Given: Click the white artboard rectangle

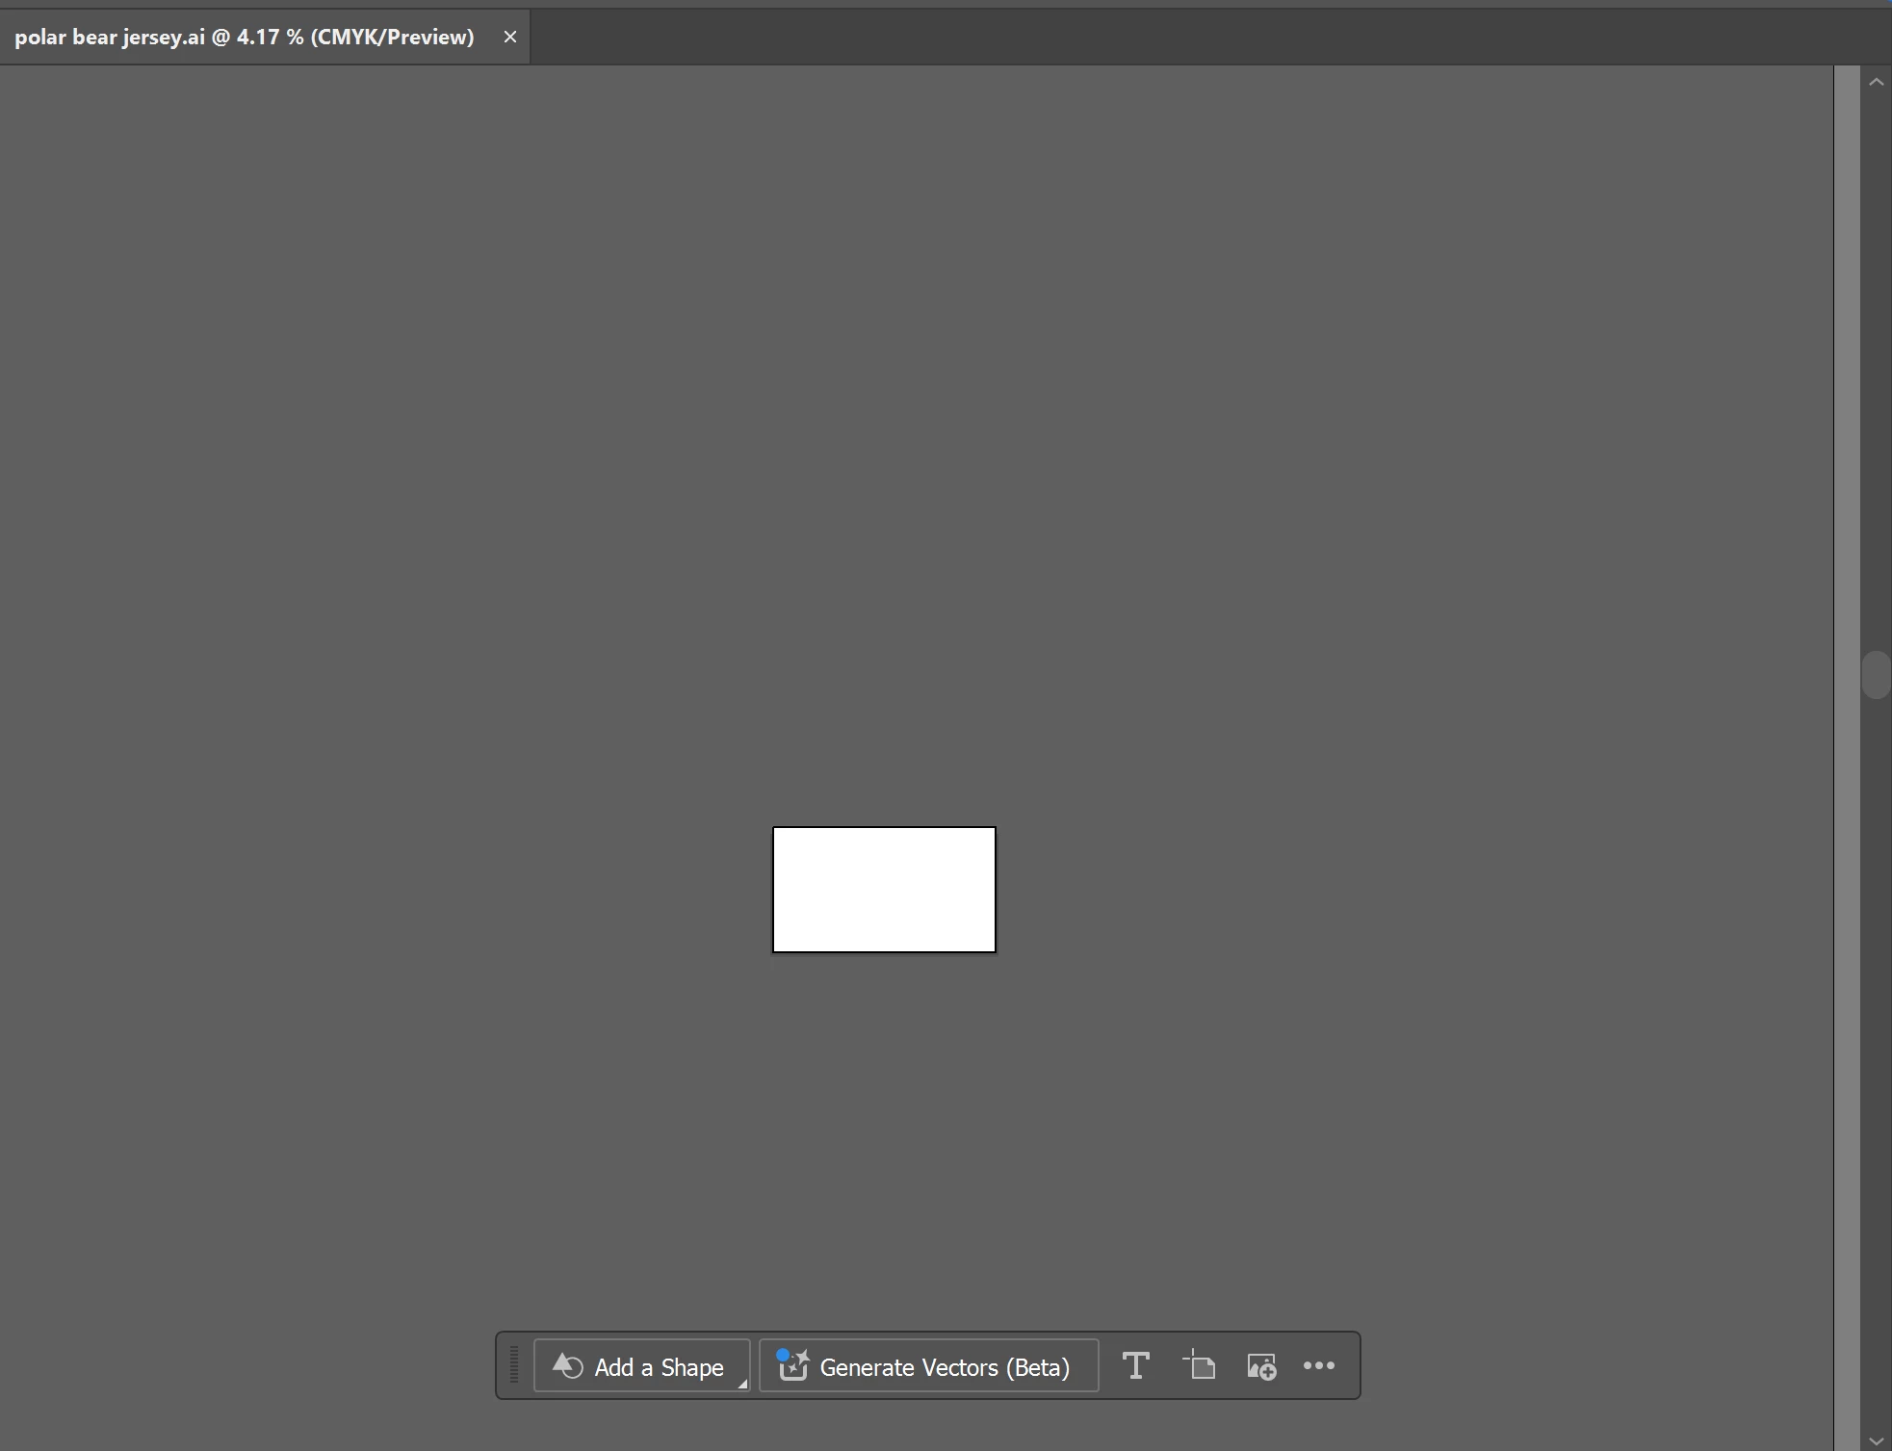Looking at the screenshot, I should point(884,890).
